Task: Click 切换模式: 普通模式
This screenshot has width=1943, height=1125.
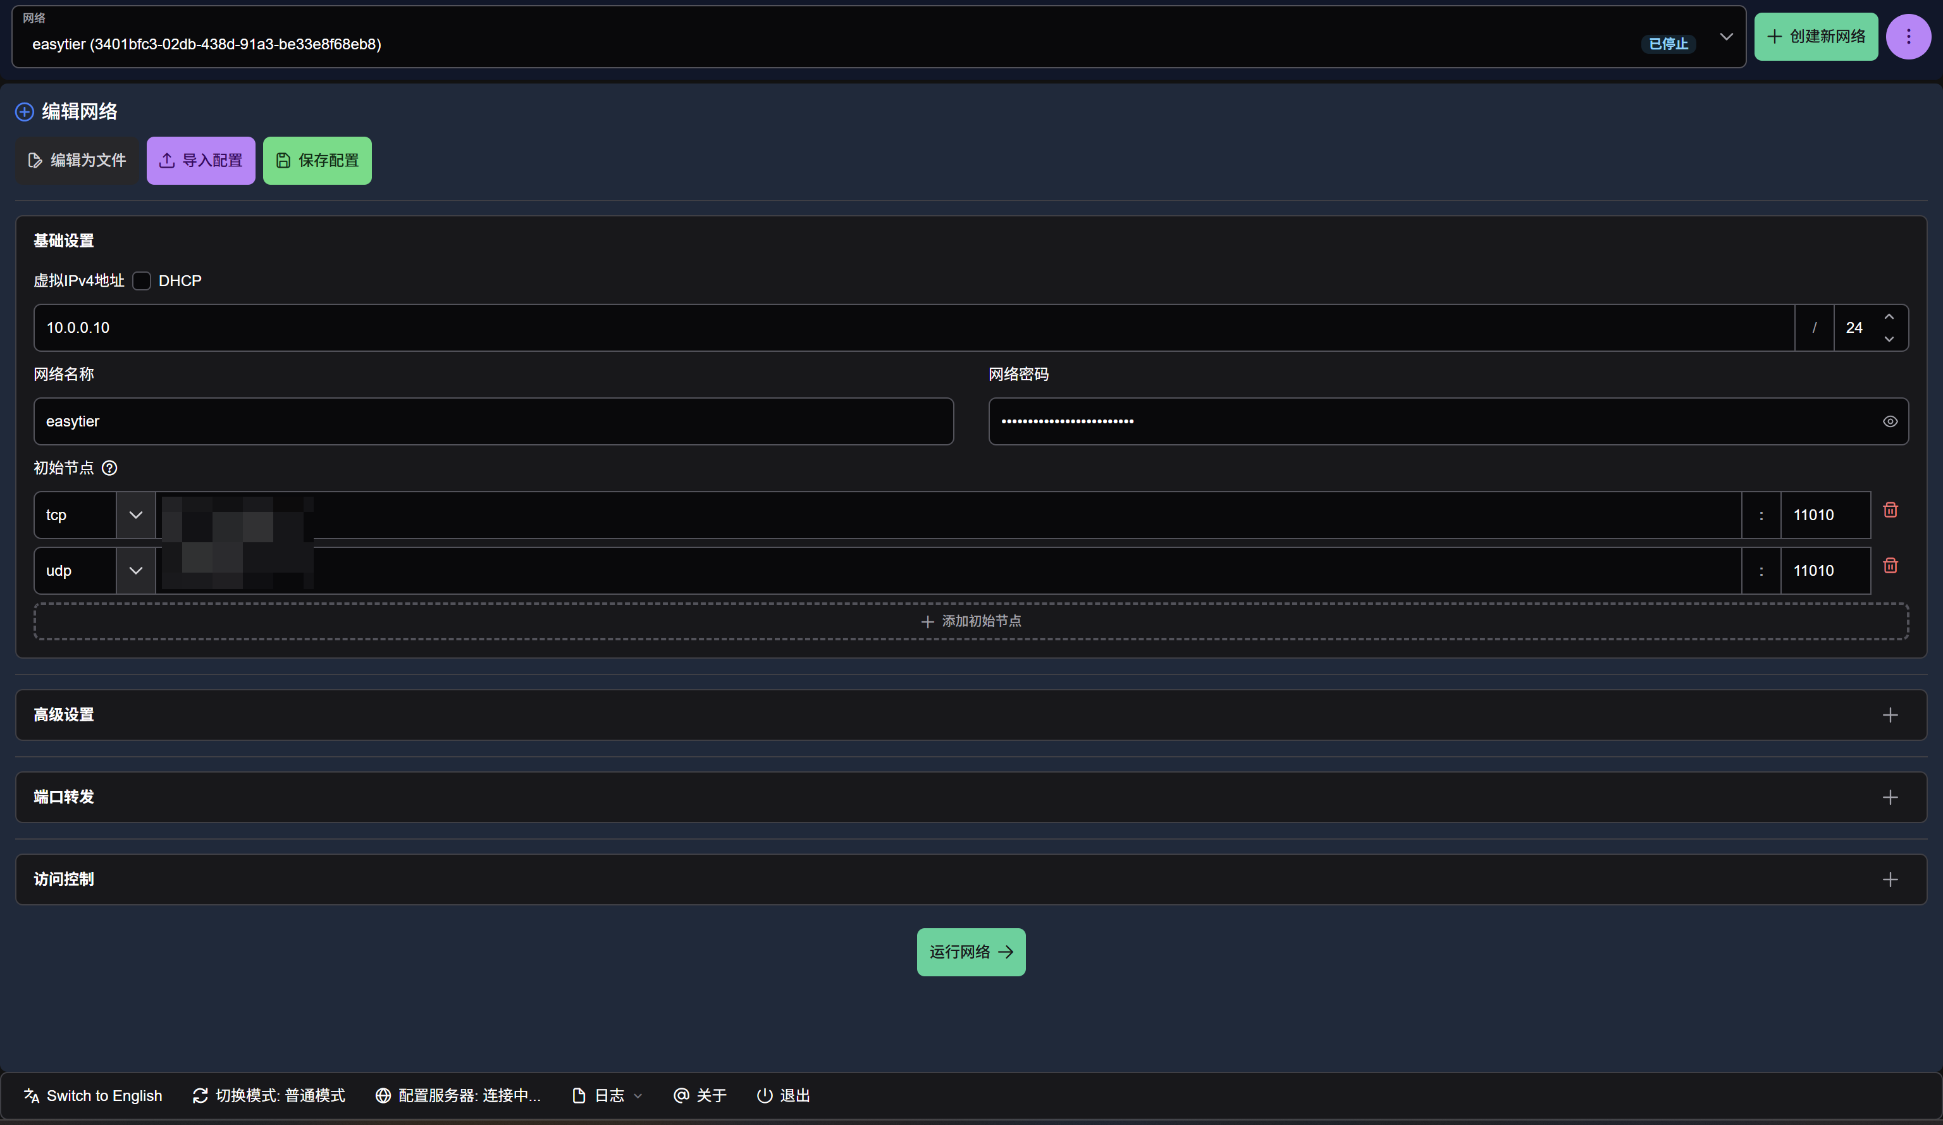Action: [x=268, y=1095]
